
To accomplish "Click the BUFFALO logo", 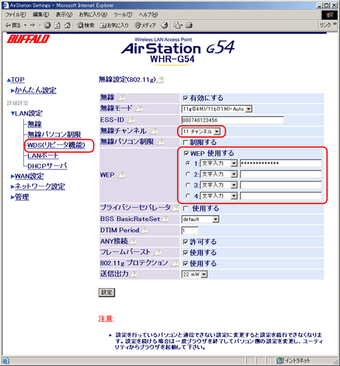I will click(x=28, y=39).
